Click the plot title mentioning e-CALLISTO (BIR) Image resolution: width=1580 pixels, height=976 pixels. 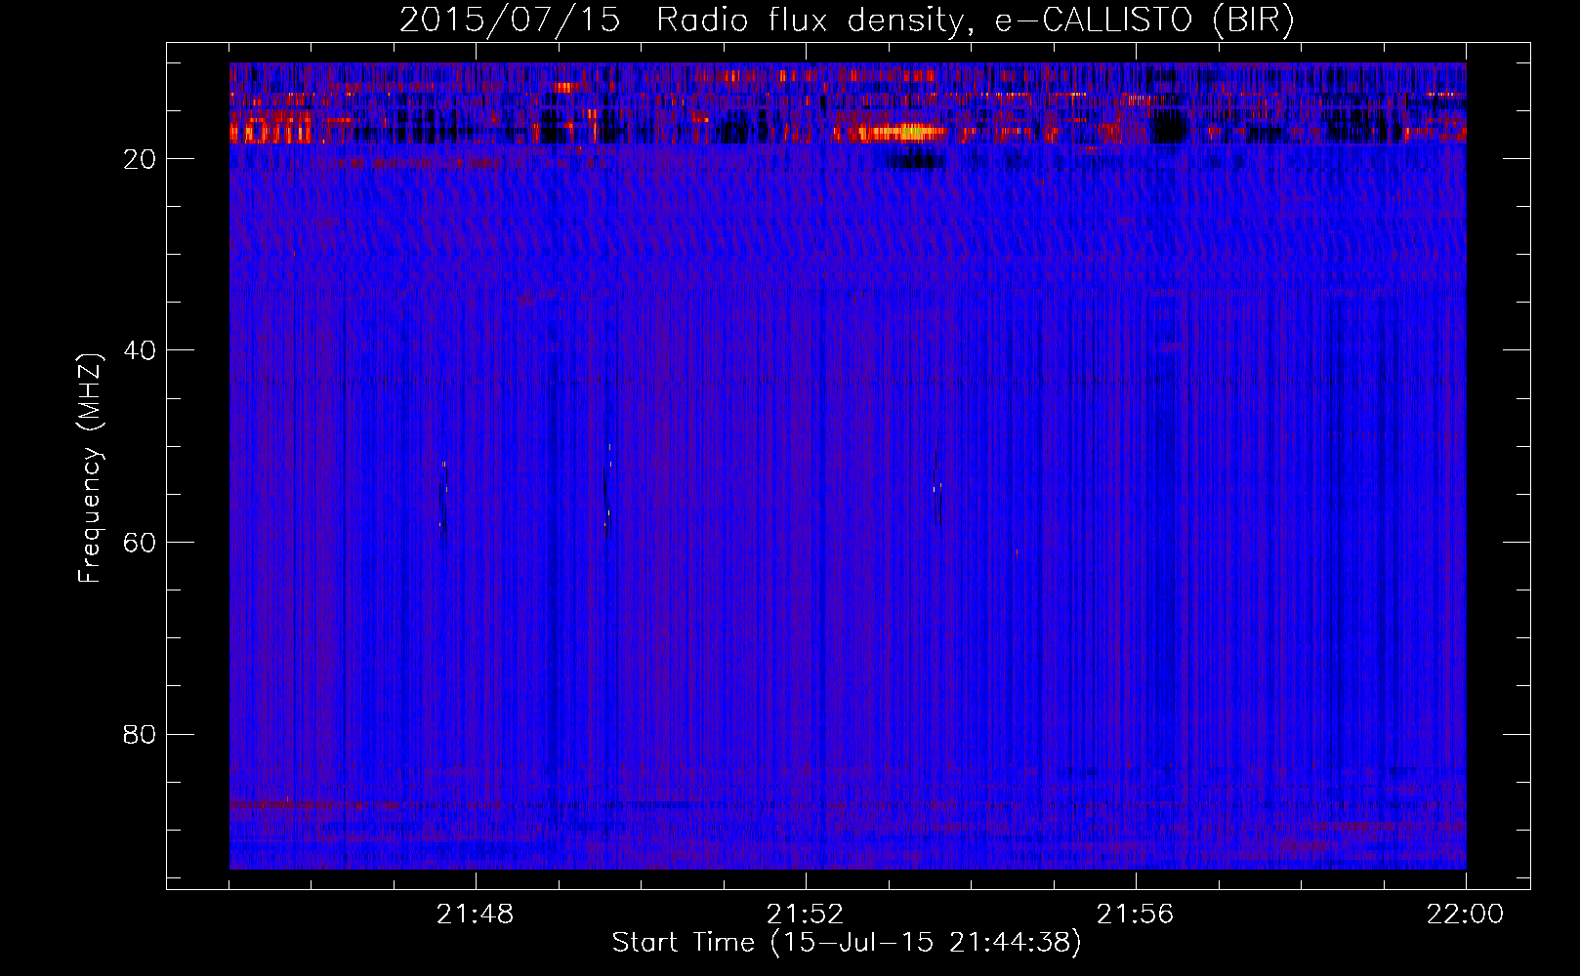847,20
